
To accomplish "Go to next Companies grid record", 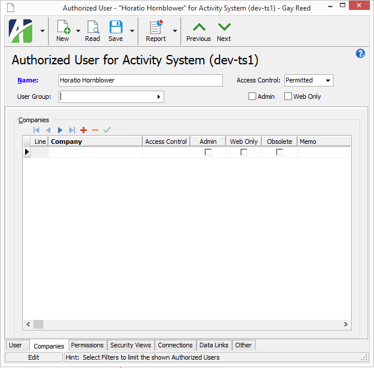I will click(60, 130).
